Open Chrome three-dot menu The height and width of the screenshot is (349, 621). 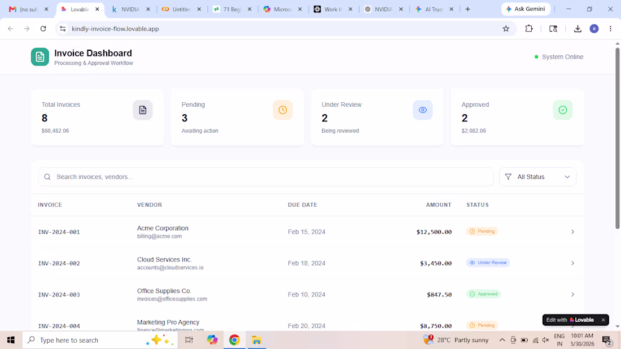click(x=610, y=29)
